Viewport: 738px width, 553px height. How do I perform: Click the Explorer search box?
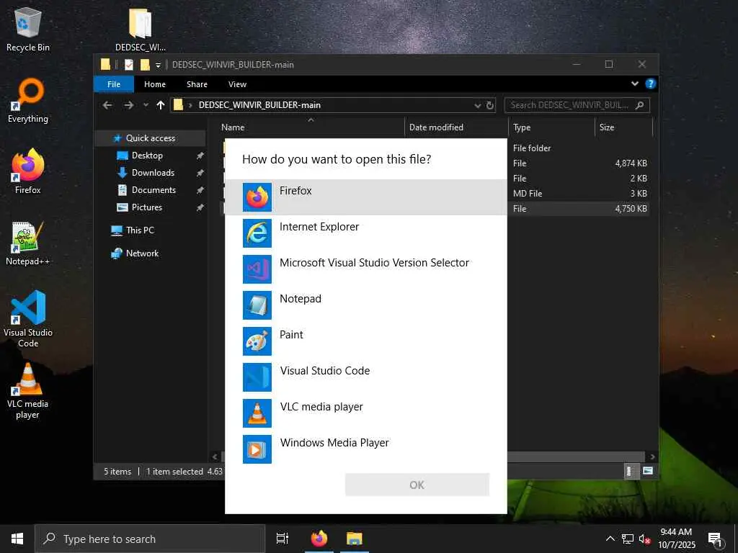tap(577, 105)
